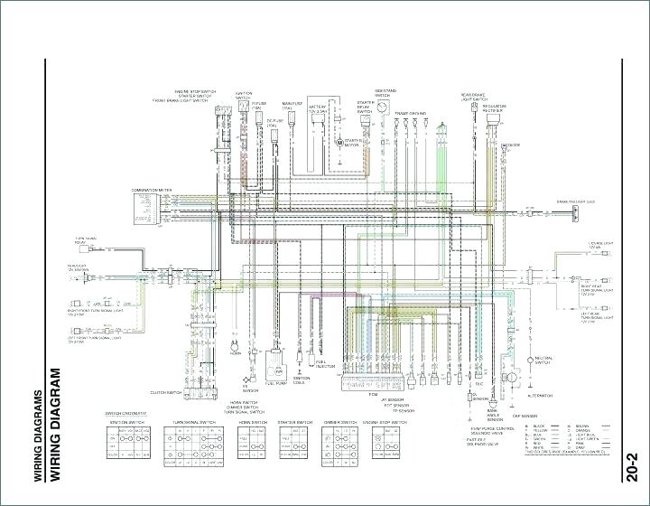Screen dimensions: 650x506
Task: Click the 'CKP SENSOR' label
Action: click(x=525, y=416)
